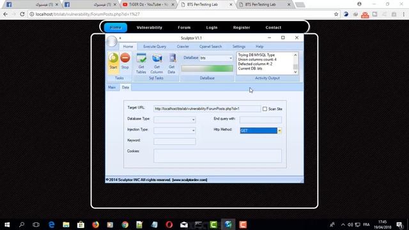Open the Execute Query ribbon tab
Image resolution: width=409 pixels, height=230 pixels.
[155, 47]
